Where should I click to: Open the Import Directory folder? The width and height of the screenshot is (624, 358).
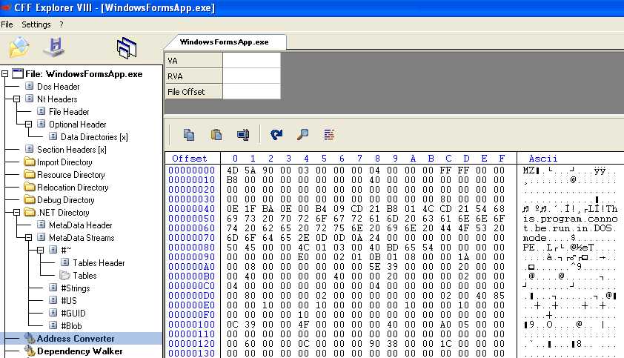64,162
